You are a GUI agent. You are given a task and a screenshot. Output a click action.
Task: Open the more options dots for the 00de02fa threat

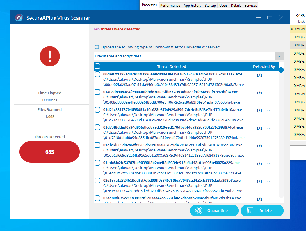268,75
